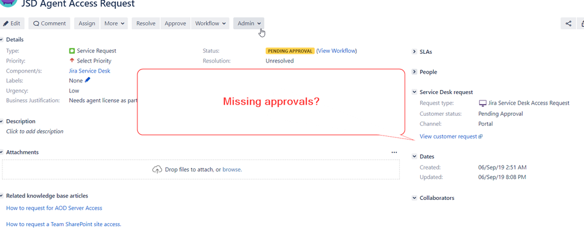Click the share icon at top right
The height and width of the screenshot is (232, 584).
(568, 23)
